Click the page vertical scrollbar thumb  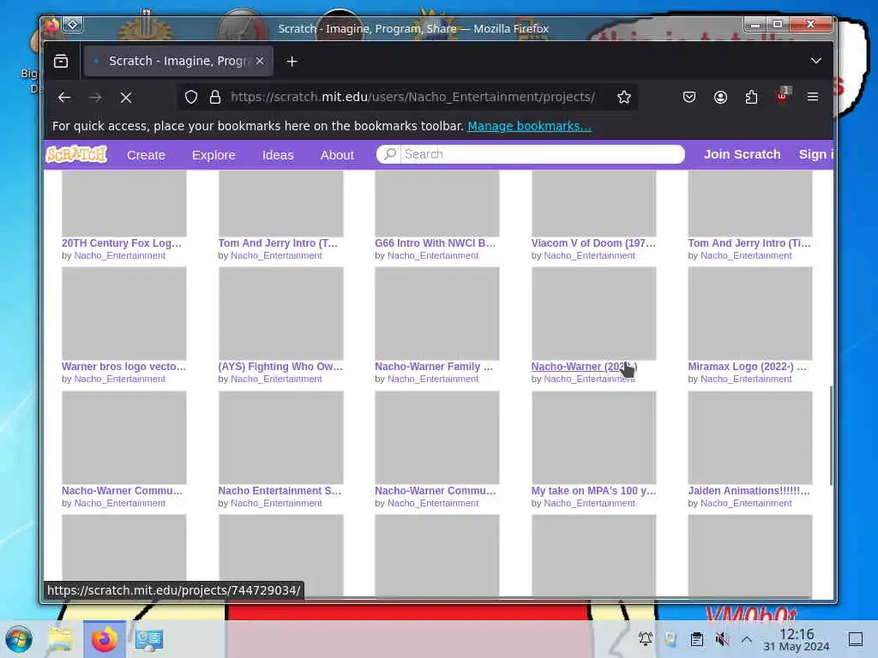click(x=831, y=435)
